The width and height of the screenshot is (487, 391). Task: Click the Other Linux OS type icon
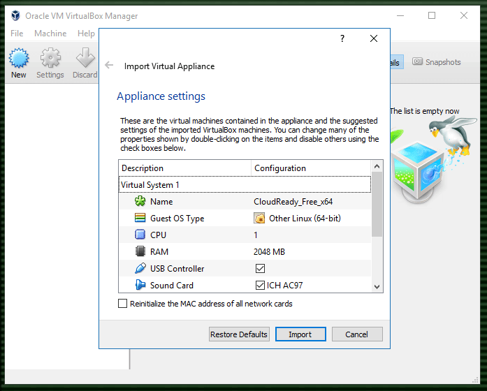(x=259, y=218)
